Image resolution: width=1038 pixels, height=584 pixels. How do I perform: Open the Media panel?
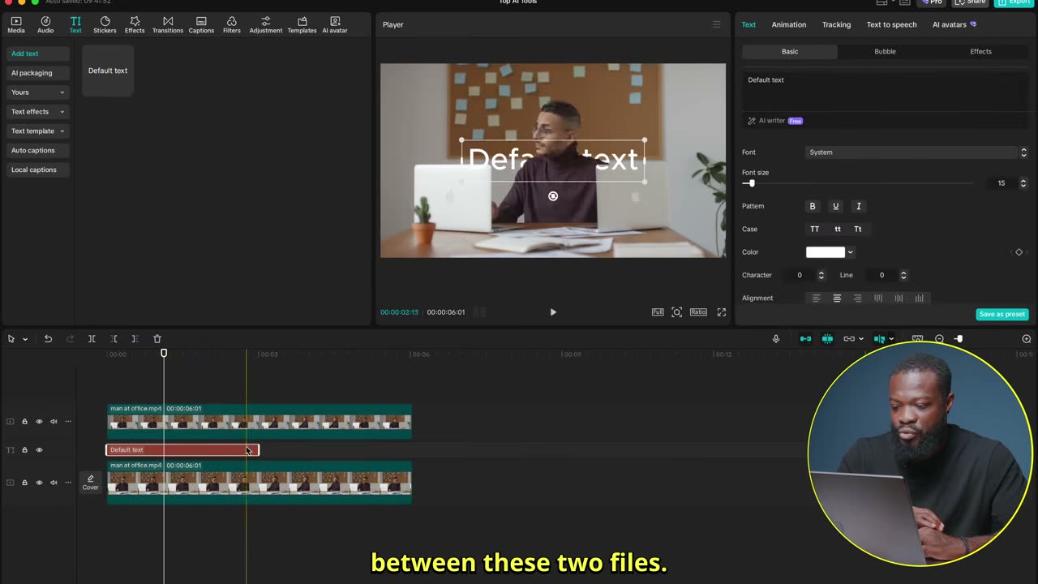click(16, 25)
